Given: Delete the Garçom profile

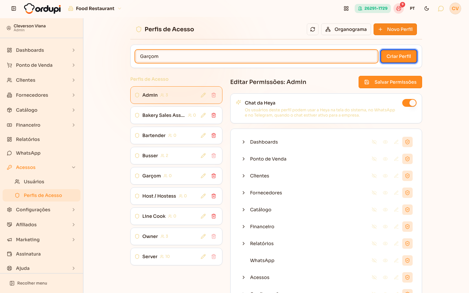Looking at the screenshot, I should [x=214, y=176].
